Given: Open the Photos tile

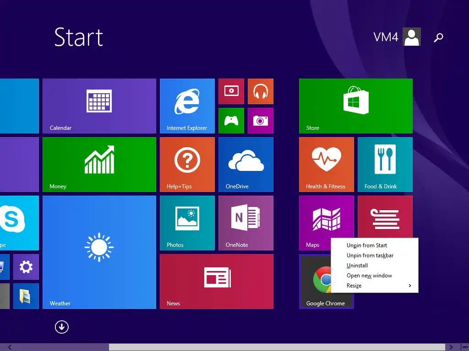Looking at the screenshot, I should [187, 223].
